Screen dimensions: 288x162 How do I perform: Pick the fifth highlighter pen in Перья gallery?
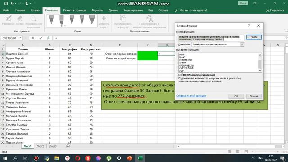click(92, 20)
